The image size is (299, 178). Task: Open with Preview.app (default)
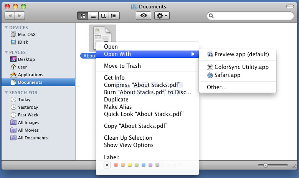[238, 54]
